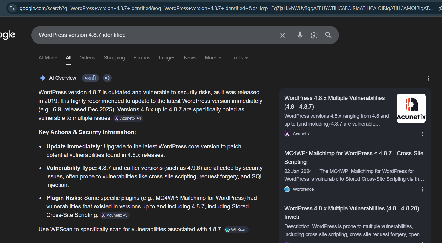Click the microphone voice search icon

tap(300, 35)
